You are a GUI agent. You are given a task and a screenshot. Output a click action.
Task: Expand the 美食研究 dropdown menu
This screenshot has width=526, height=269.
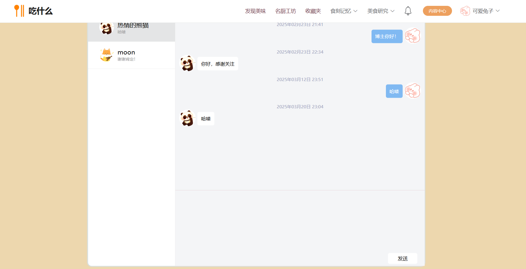tap(381, 11)
